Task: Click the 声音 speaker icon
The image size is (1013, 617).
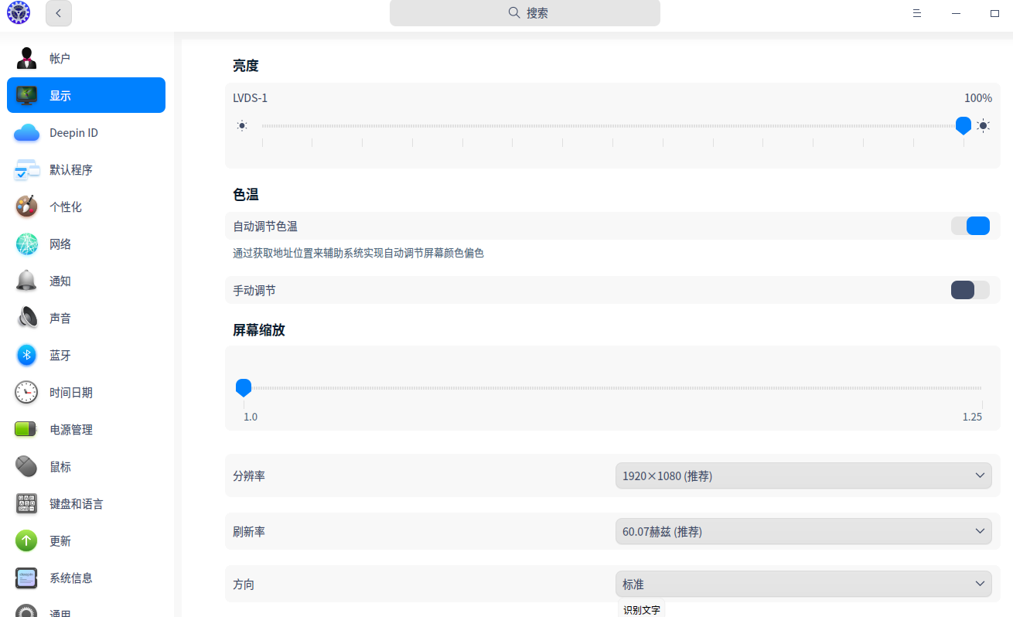Action: [26, 319]
